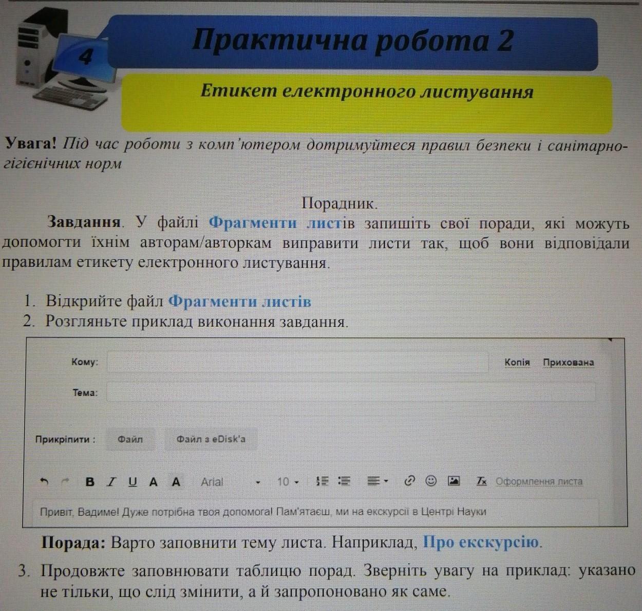Click into the Кому recipient field
This screenshot has width=642, height=611.
tap(297, 362)
